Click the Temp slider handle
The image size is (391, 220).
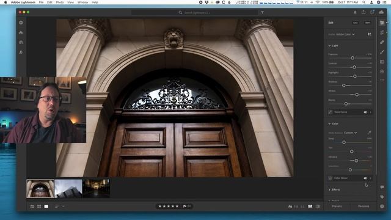point(344,142)
